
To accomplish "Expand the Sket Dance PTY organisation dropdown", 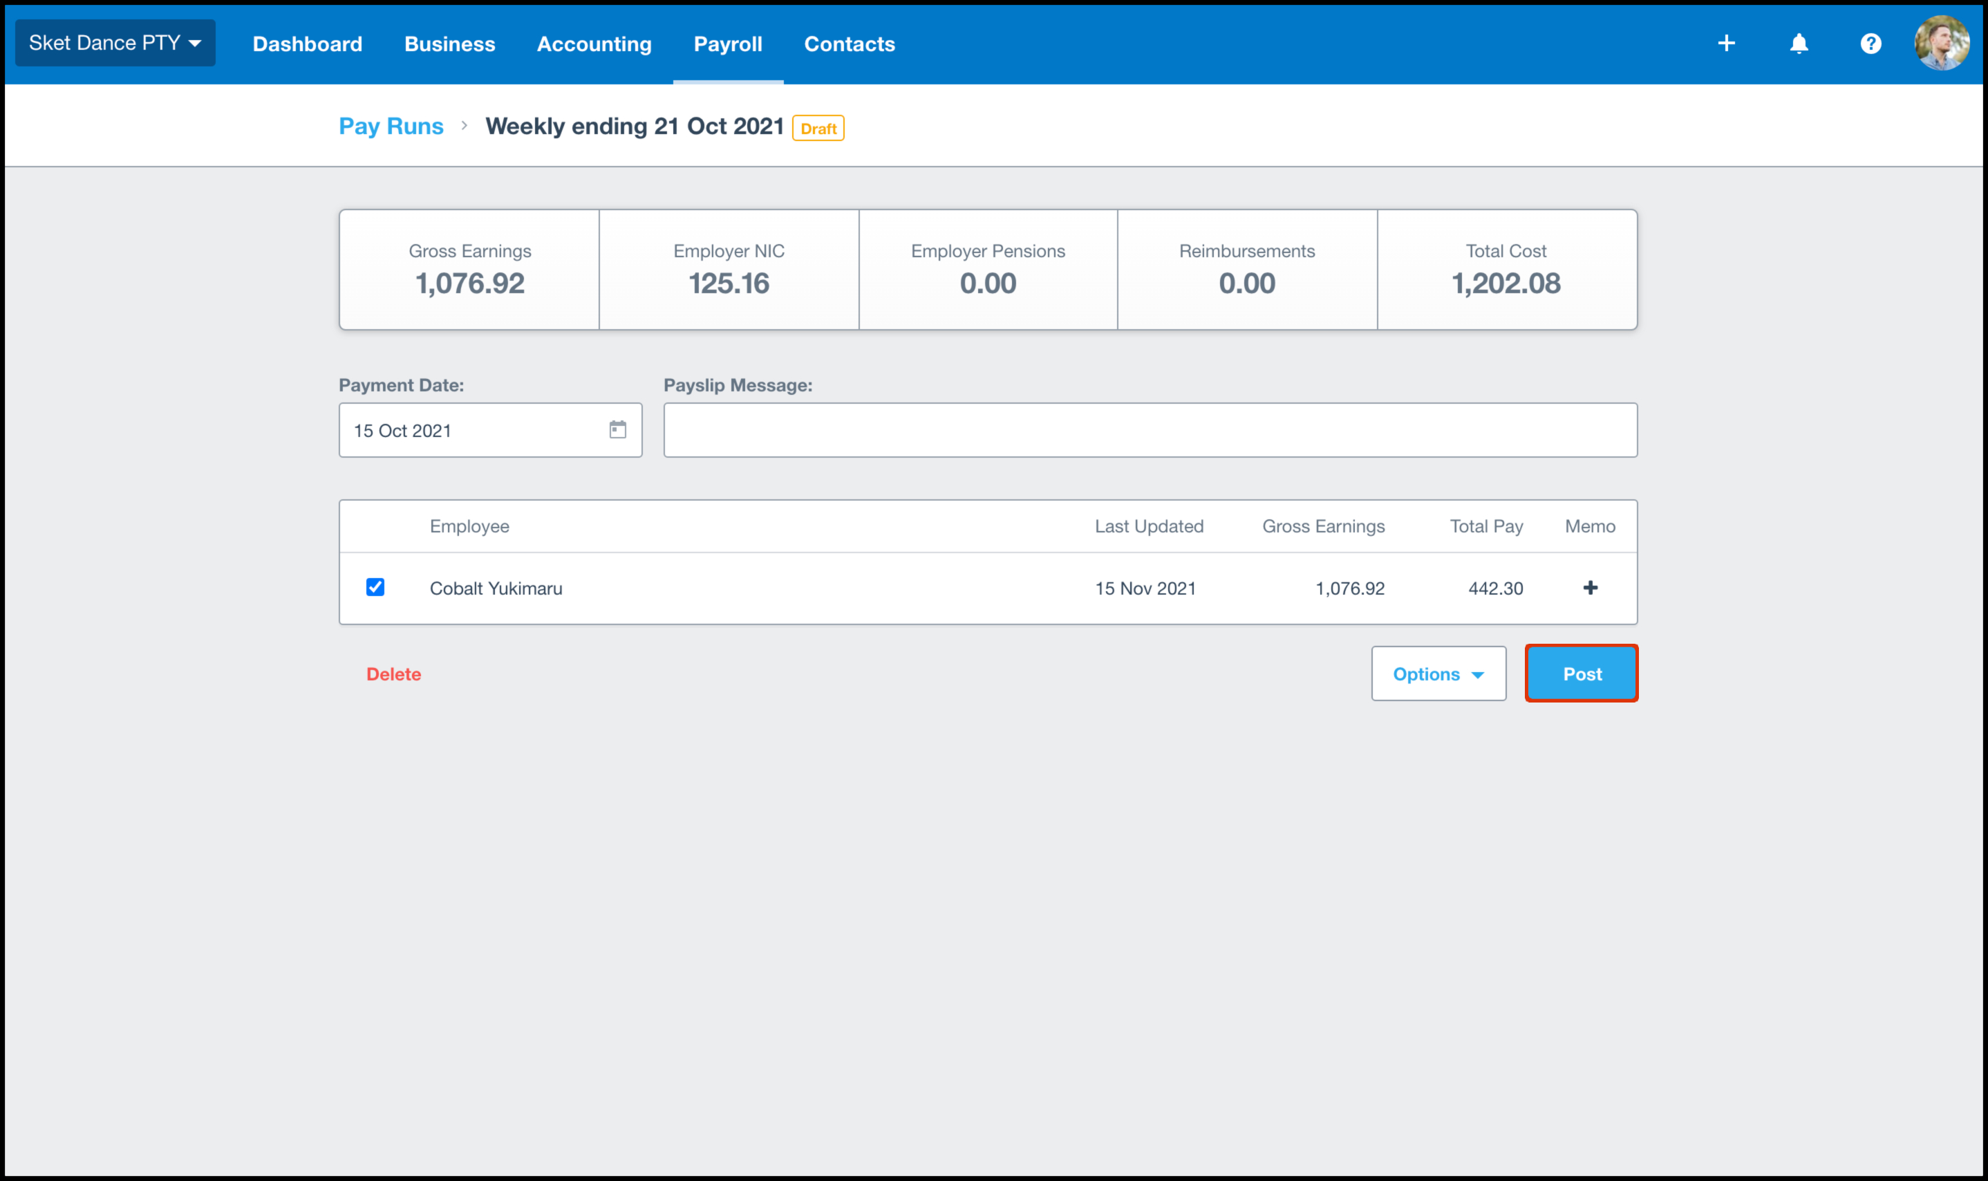I will [x=115, y=43].
